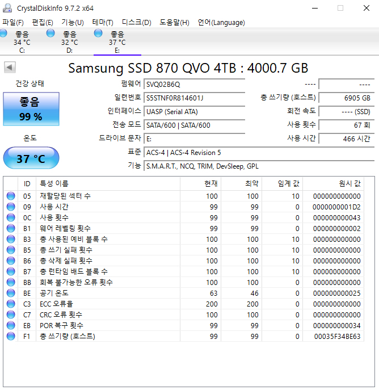The height and width of the screenshot is (390, 379).
Task: Click the features field S.M.A.R.T., NCQ, TRIM
Action: pyautogui.click(x=259, y=166)
